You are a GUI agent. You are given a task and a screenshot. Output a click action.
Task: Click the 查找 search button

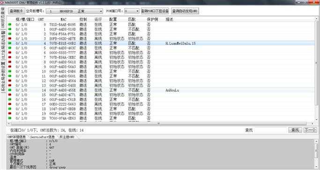click(x=295, y=130)
